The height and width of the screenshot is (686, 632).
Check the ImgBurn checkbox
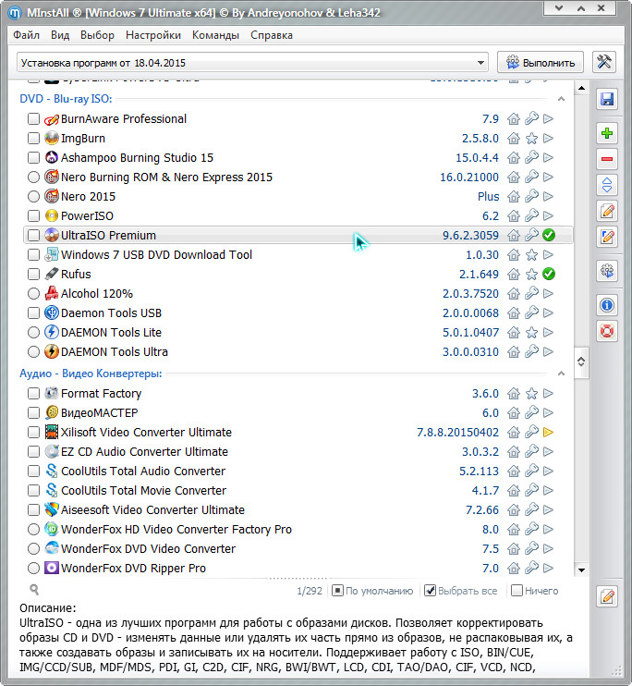(33, 139)
